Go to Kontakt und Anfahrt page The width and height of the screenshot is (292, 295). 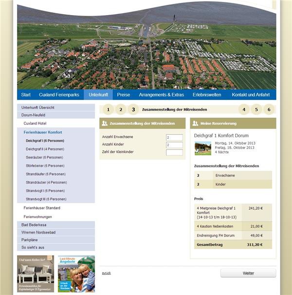click(x=251, y=94)
